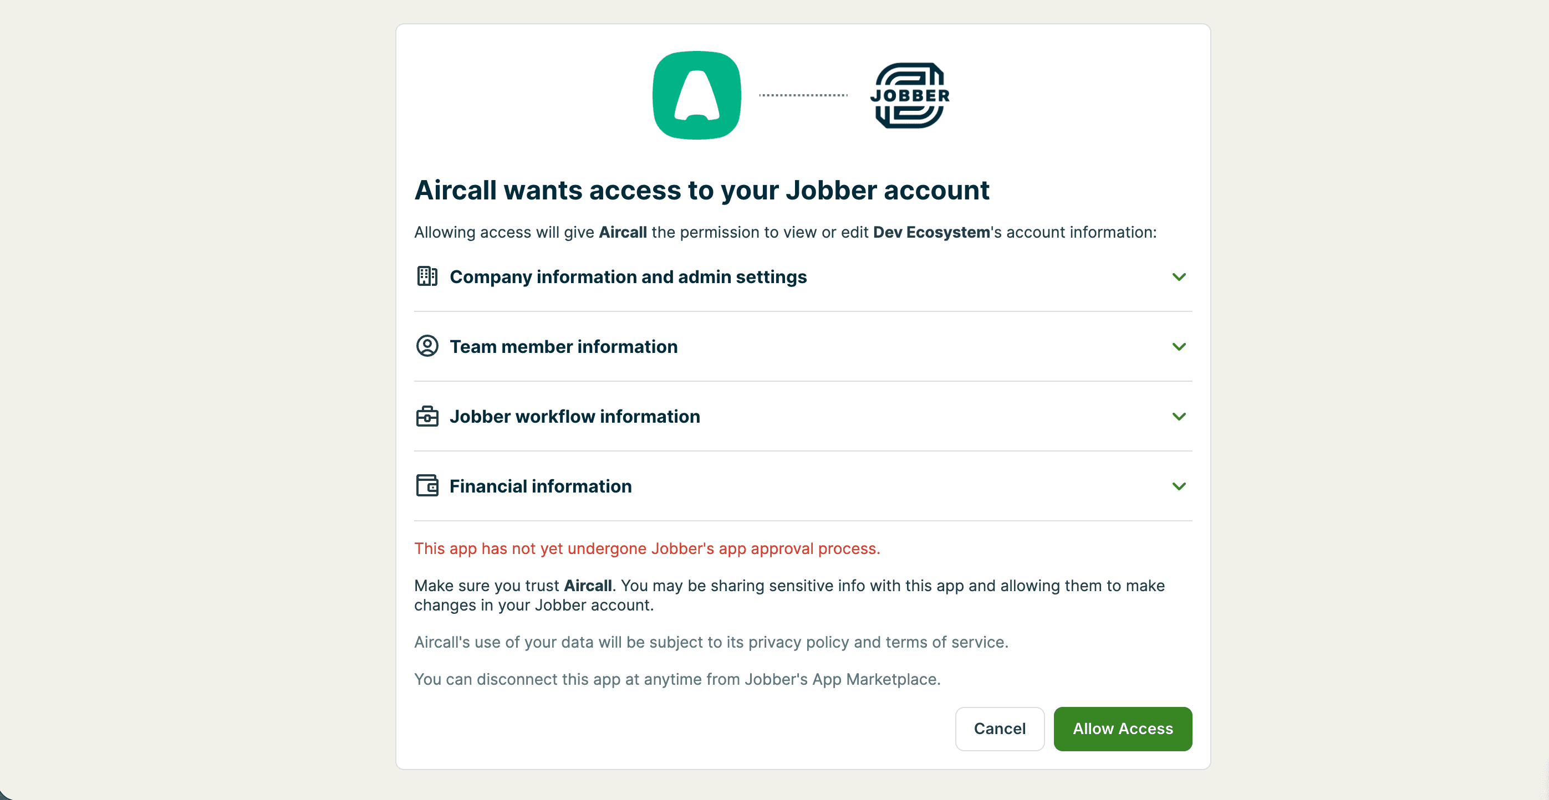Click the app approval warning text
1549x800 pixels.
click(x=647, y=548)
